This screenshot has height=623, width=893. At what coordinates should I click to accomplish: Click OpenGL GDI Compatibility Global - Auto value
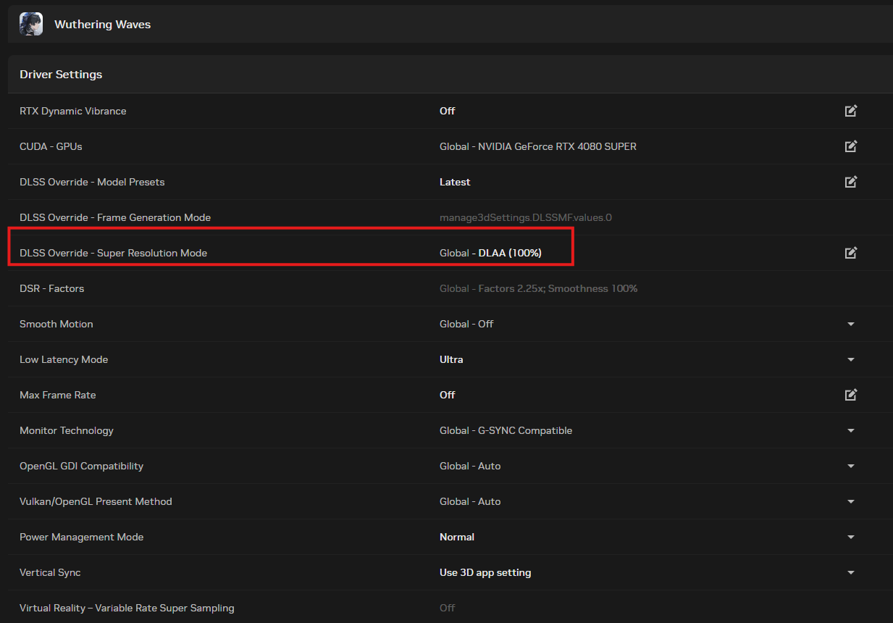pos(470,466)
